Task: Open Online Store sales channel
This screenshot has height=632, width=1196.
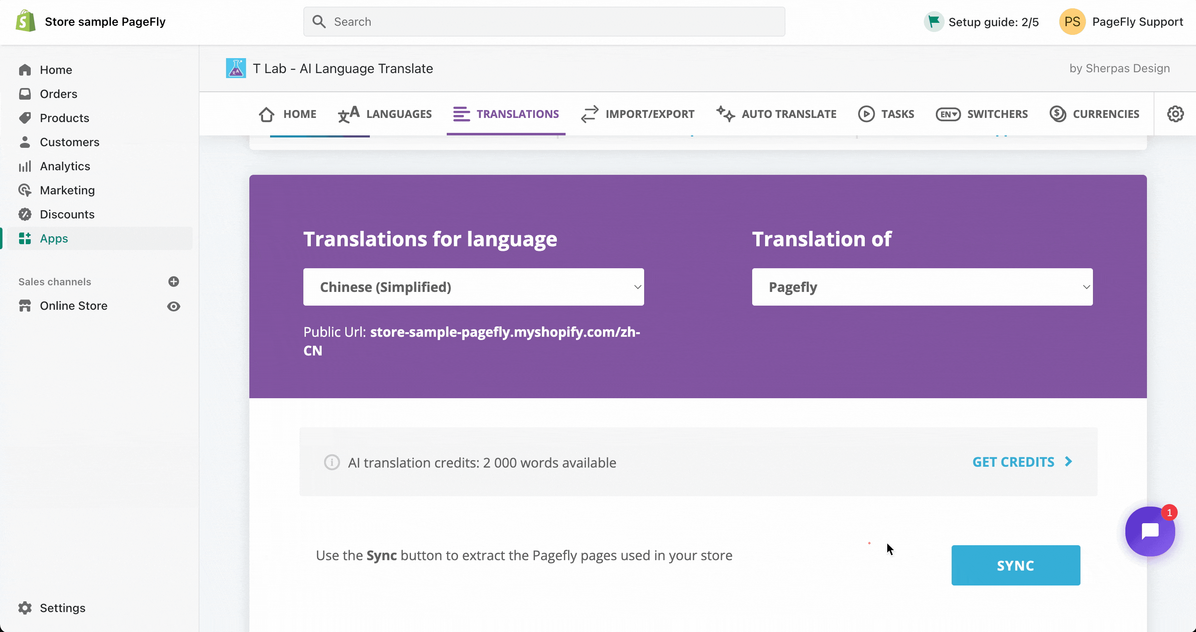Action: click(x=74, y=306)
